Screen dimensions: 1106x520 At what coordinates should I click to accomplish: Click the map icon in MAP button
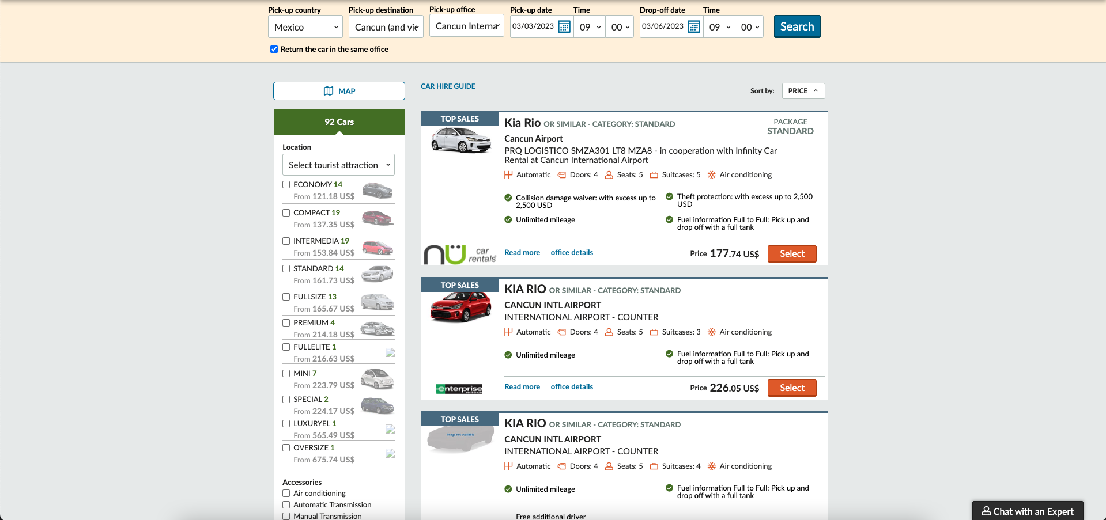pos(329,91)
